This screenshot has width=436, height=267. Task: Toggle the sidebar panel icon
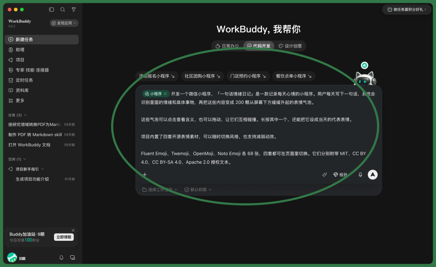(x=51, y=9)
